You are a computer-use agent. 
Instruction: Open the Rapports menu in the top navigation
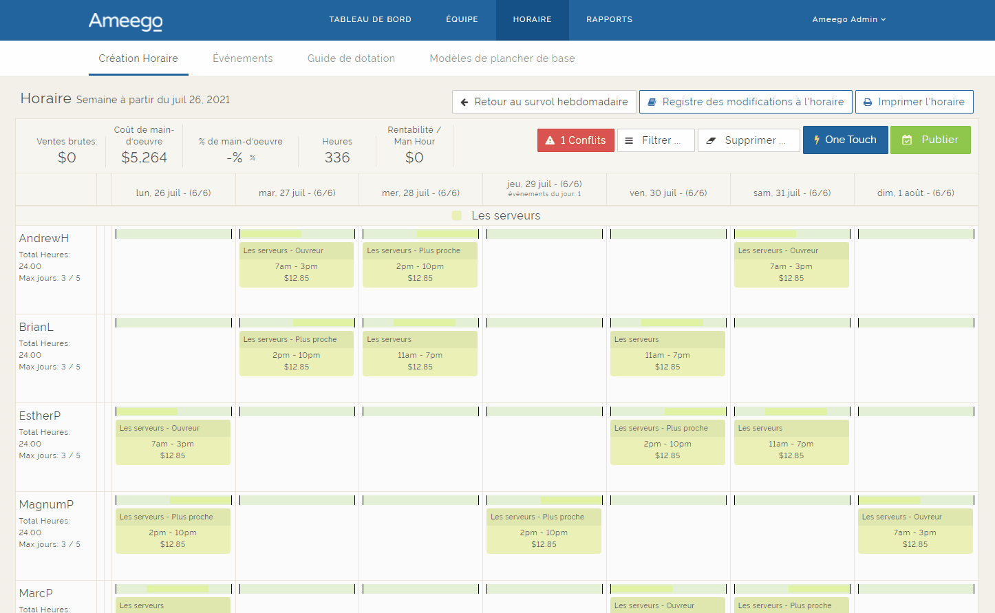pyautogui.click(x=609, y=19)
